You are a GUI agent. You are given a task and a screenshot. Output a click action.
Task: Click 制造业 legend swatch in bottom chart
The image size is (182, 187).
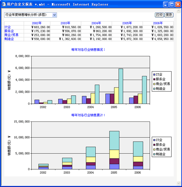154,154
